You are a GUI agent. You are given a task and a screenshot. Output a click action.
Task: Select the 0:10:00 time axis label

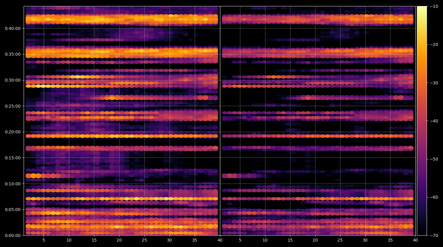pyautogui.click(x=13, y=184)
